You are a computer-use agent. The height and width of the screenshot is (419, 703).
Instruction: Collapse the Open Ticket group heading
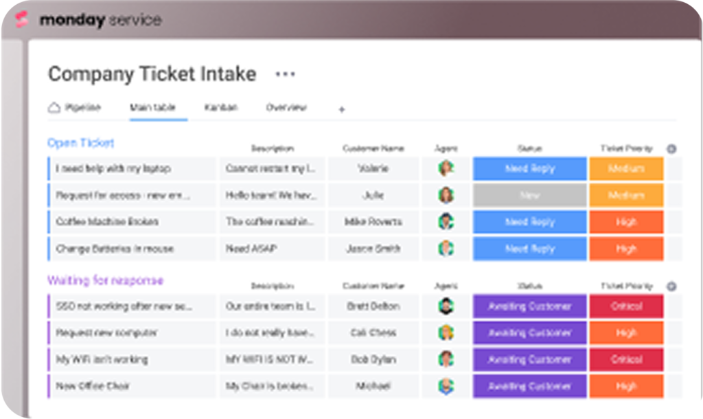click(81, 143)
